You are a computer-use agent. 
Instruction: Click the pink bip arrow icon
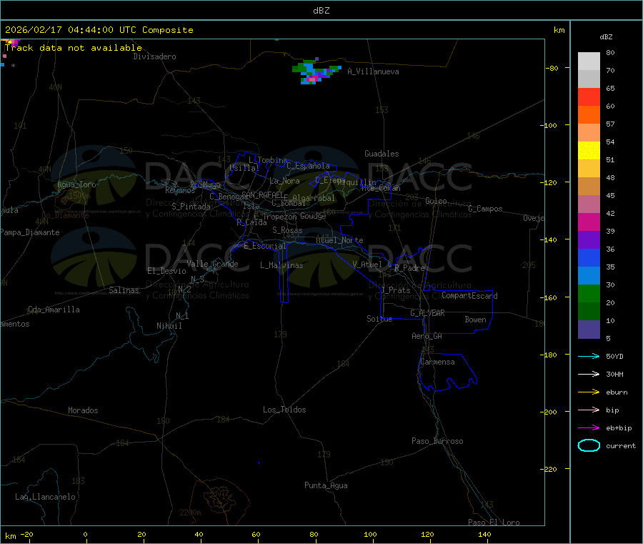click(x=589, y=410)
